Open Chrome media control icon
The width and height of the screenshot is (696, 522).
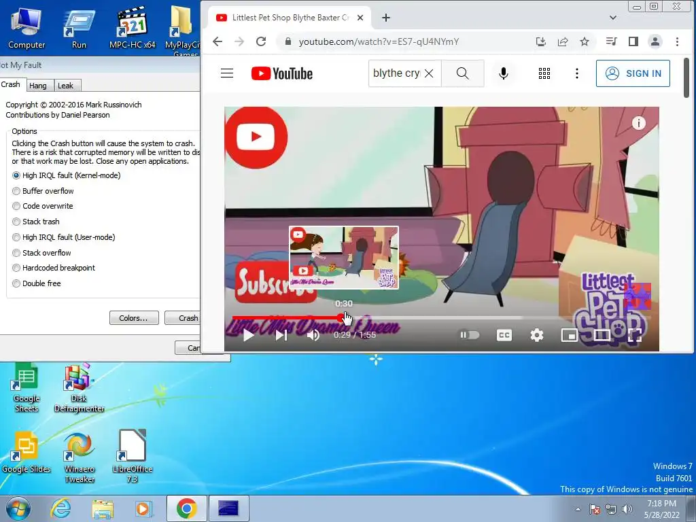[611, 41]
